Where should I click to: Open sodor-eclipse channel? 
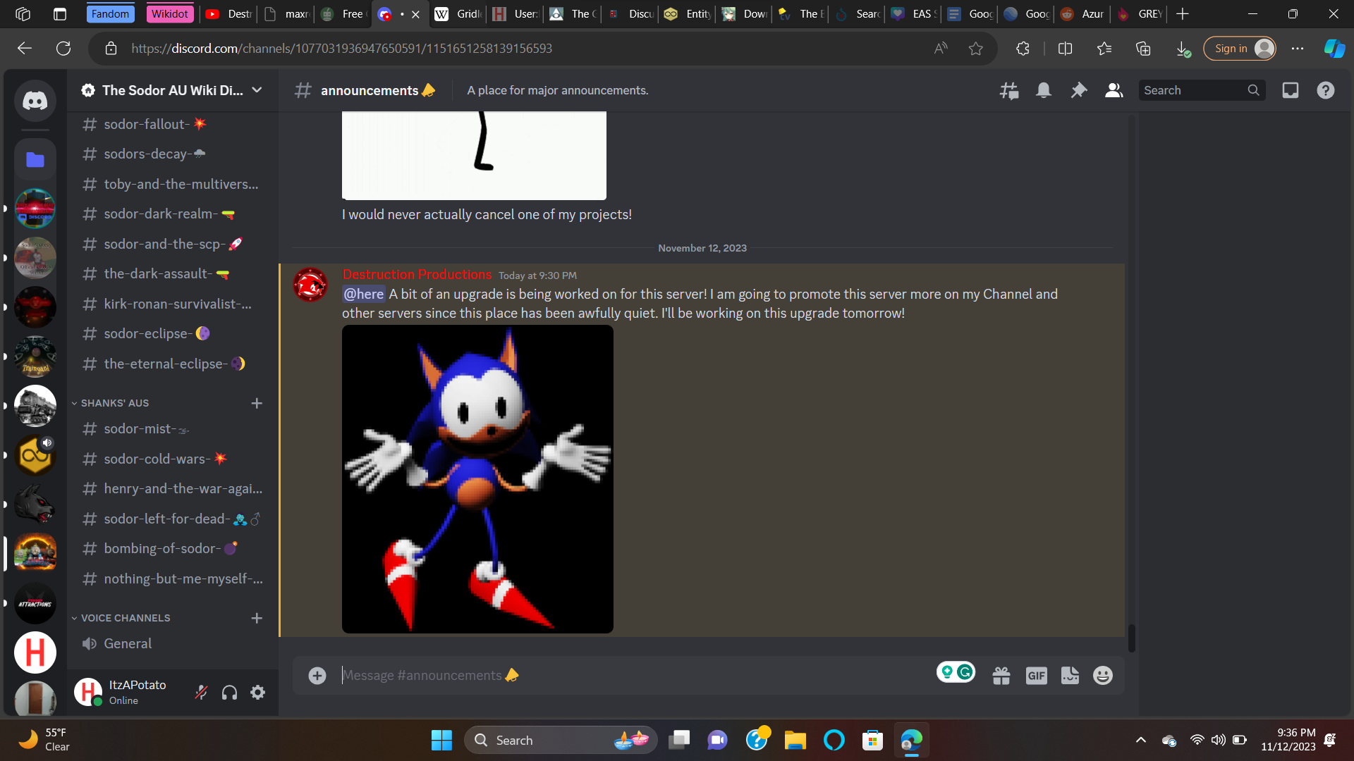173,333
